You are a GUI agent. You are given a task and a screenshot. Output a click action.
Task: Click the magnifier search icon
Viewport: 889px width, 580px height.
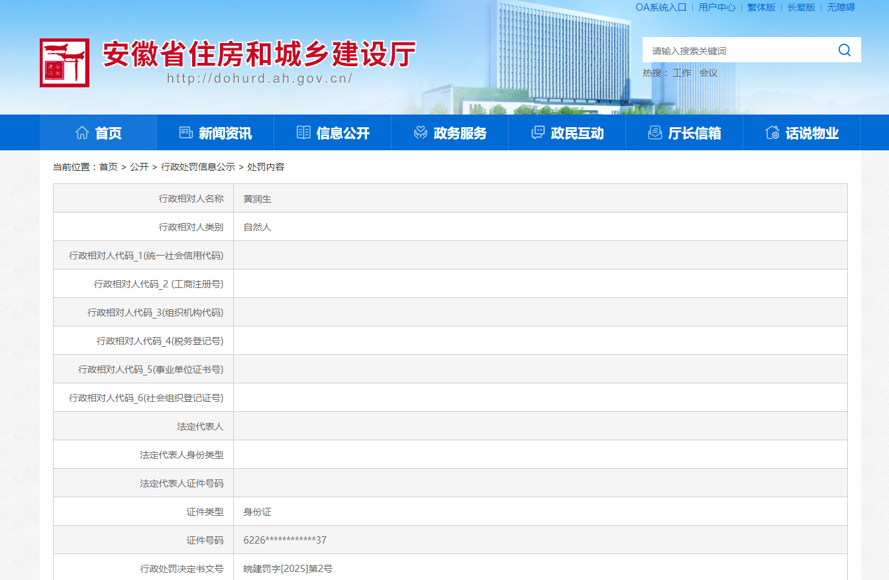coord(844,50)
